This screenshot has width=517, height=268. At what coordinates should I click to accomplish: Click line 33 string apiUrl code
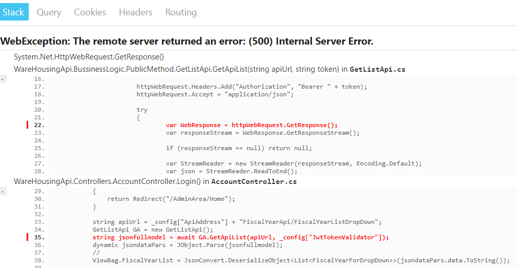(237, 222)
